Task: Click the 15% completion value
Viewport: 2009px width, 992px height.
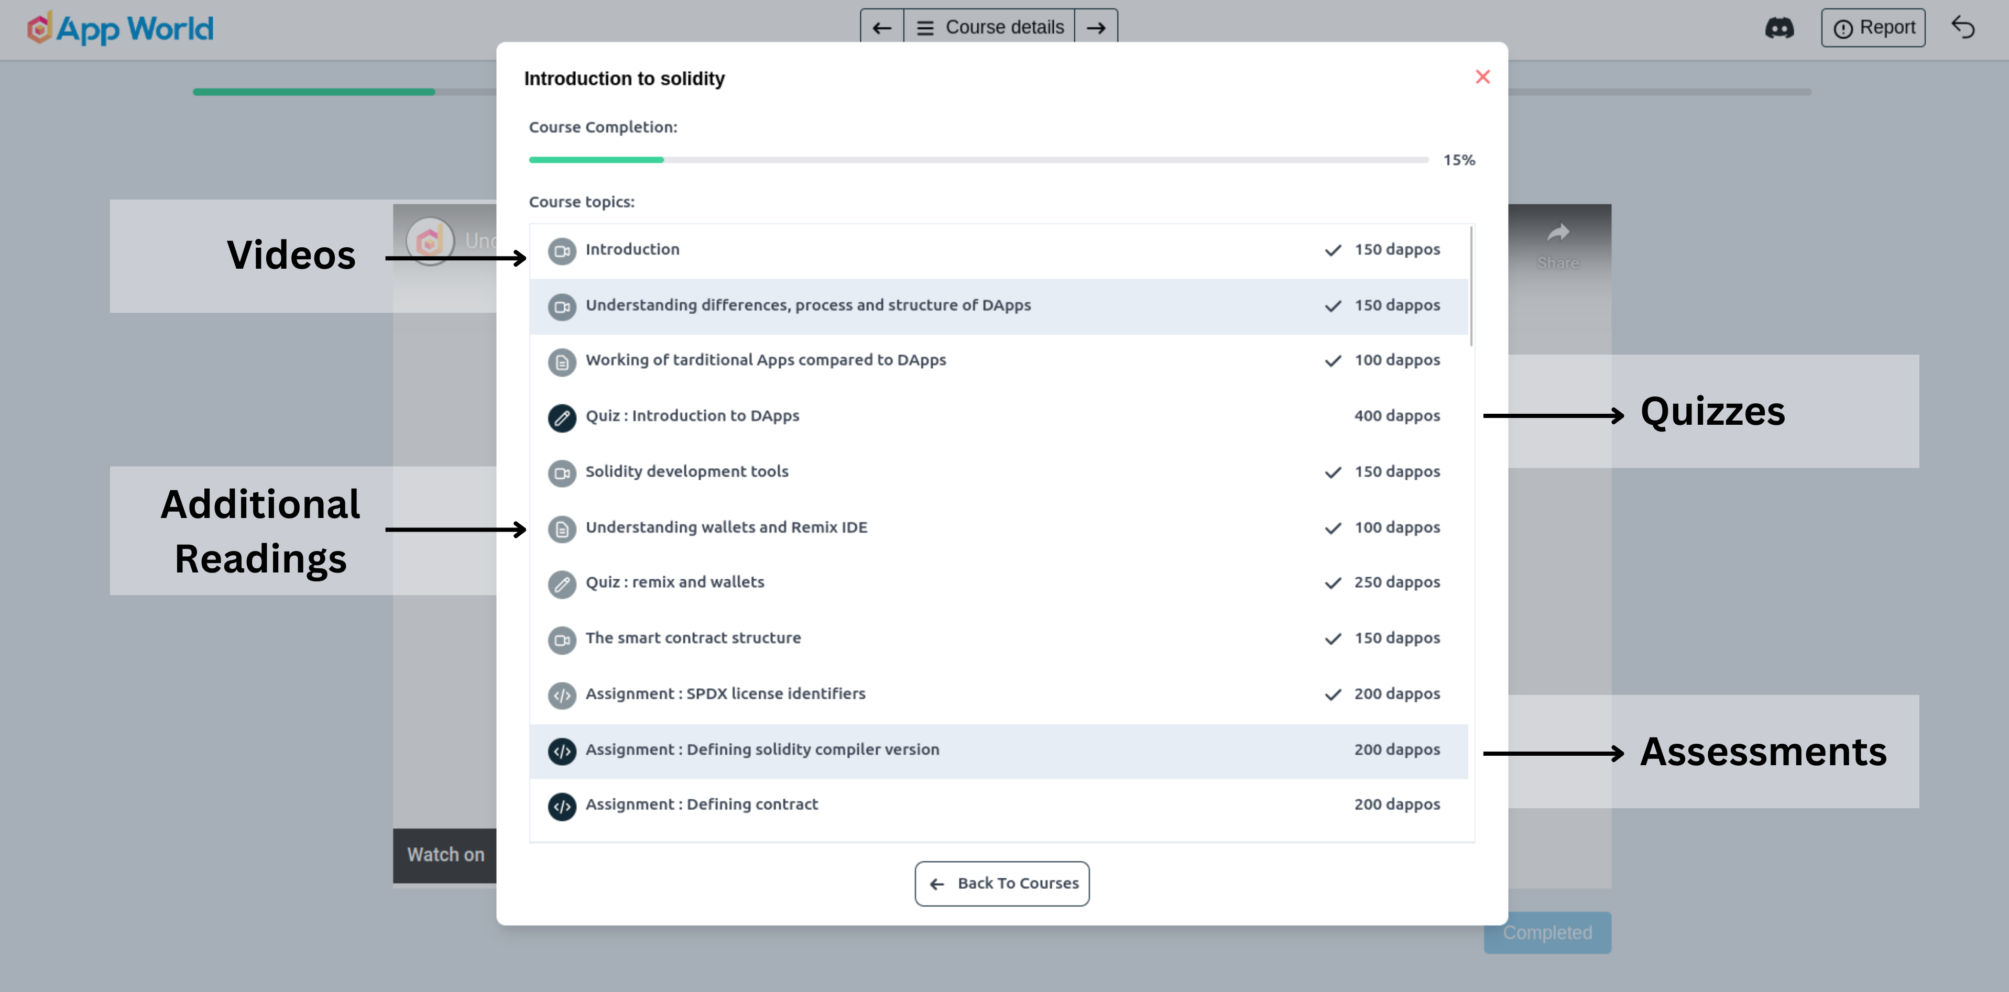Action: pos(1459,160)
